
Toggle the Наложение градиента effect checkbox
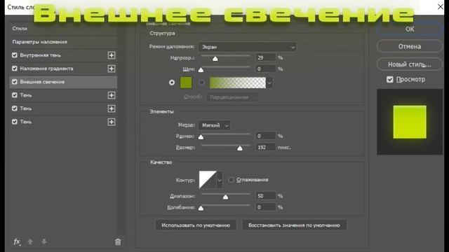click(x=15, y=69)
